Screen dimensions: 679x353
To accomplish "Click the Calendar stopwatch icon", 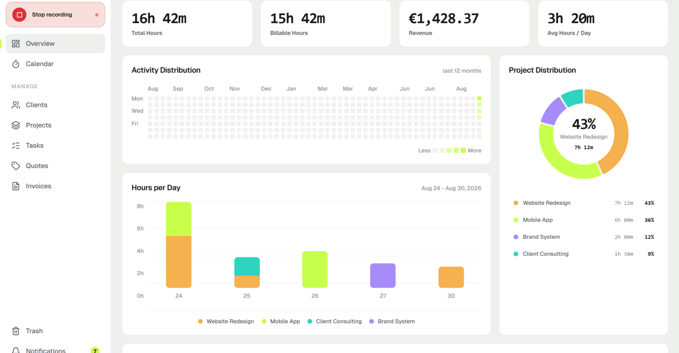I will tap(16, 64).
